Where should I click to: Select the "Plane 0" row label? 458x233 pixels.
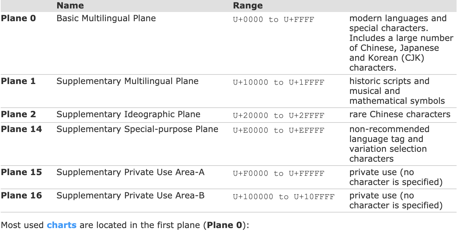[x=18, y=18]
